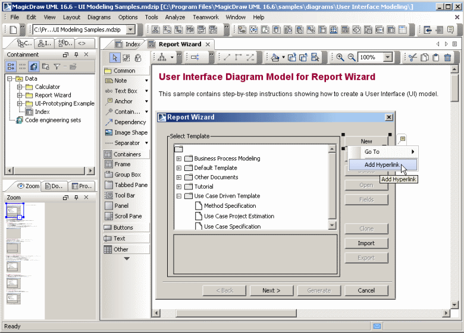Click the Next > button
The image size is (464, 333).
271,290
